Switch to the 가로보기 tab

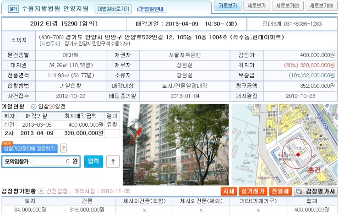228,5
